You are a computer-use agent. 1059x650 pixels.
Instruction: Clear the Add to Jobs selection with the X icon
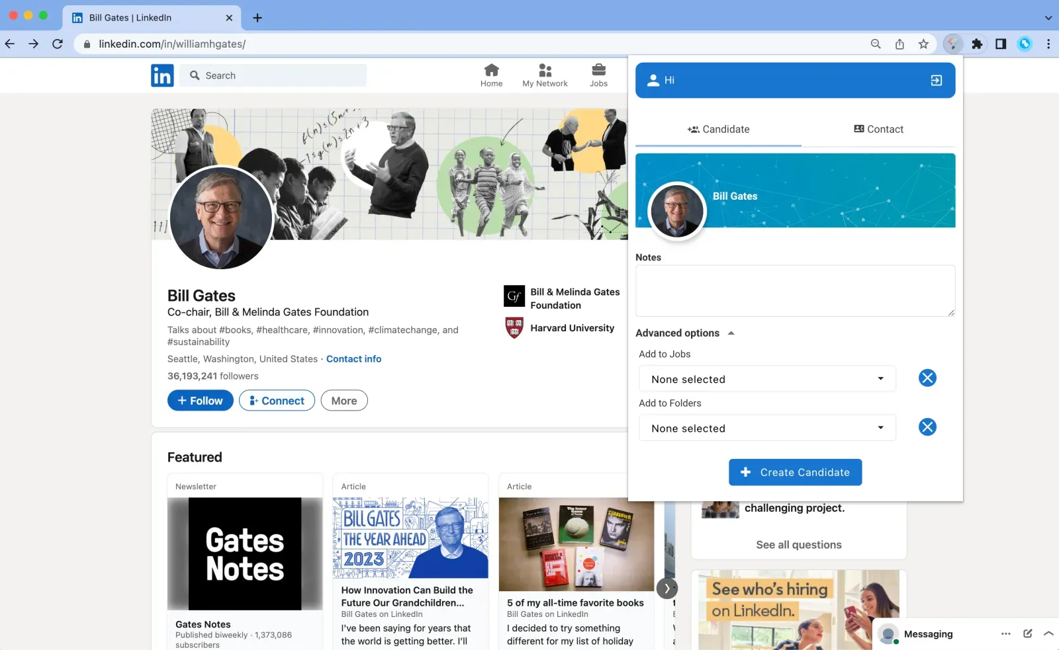(x=927, y=378)
